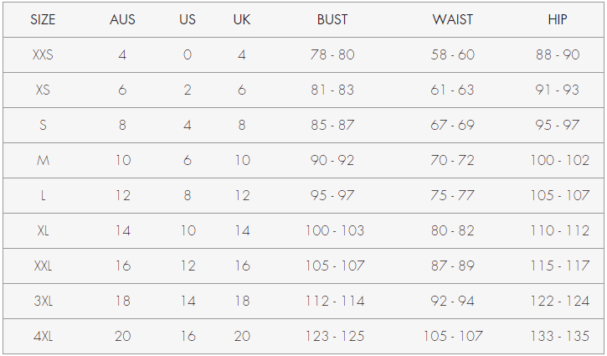607x356 pixels.
Task: Click the SIZE column header
Action: [x=43, y=19]
